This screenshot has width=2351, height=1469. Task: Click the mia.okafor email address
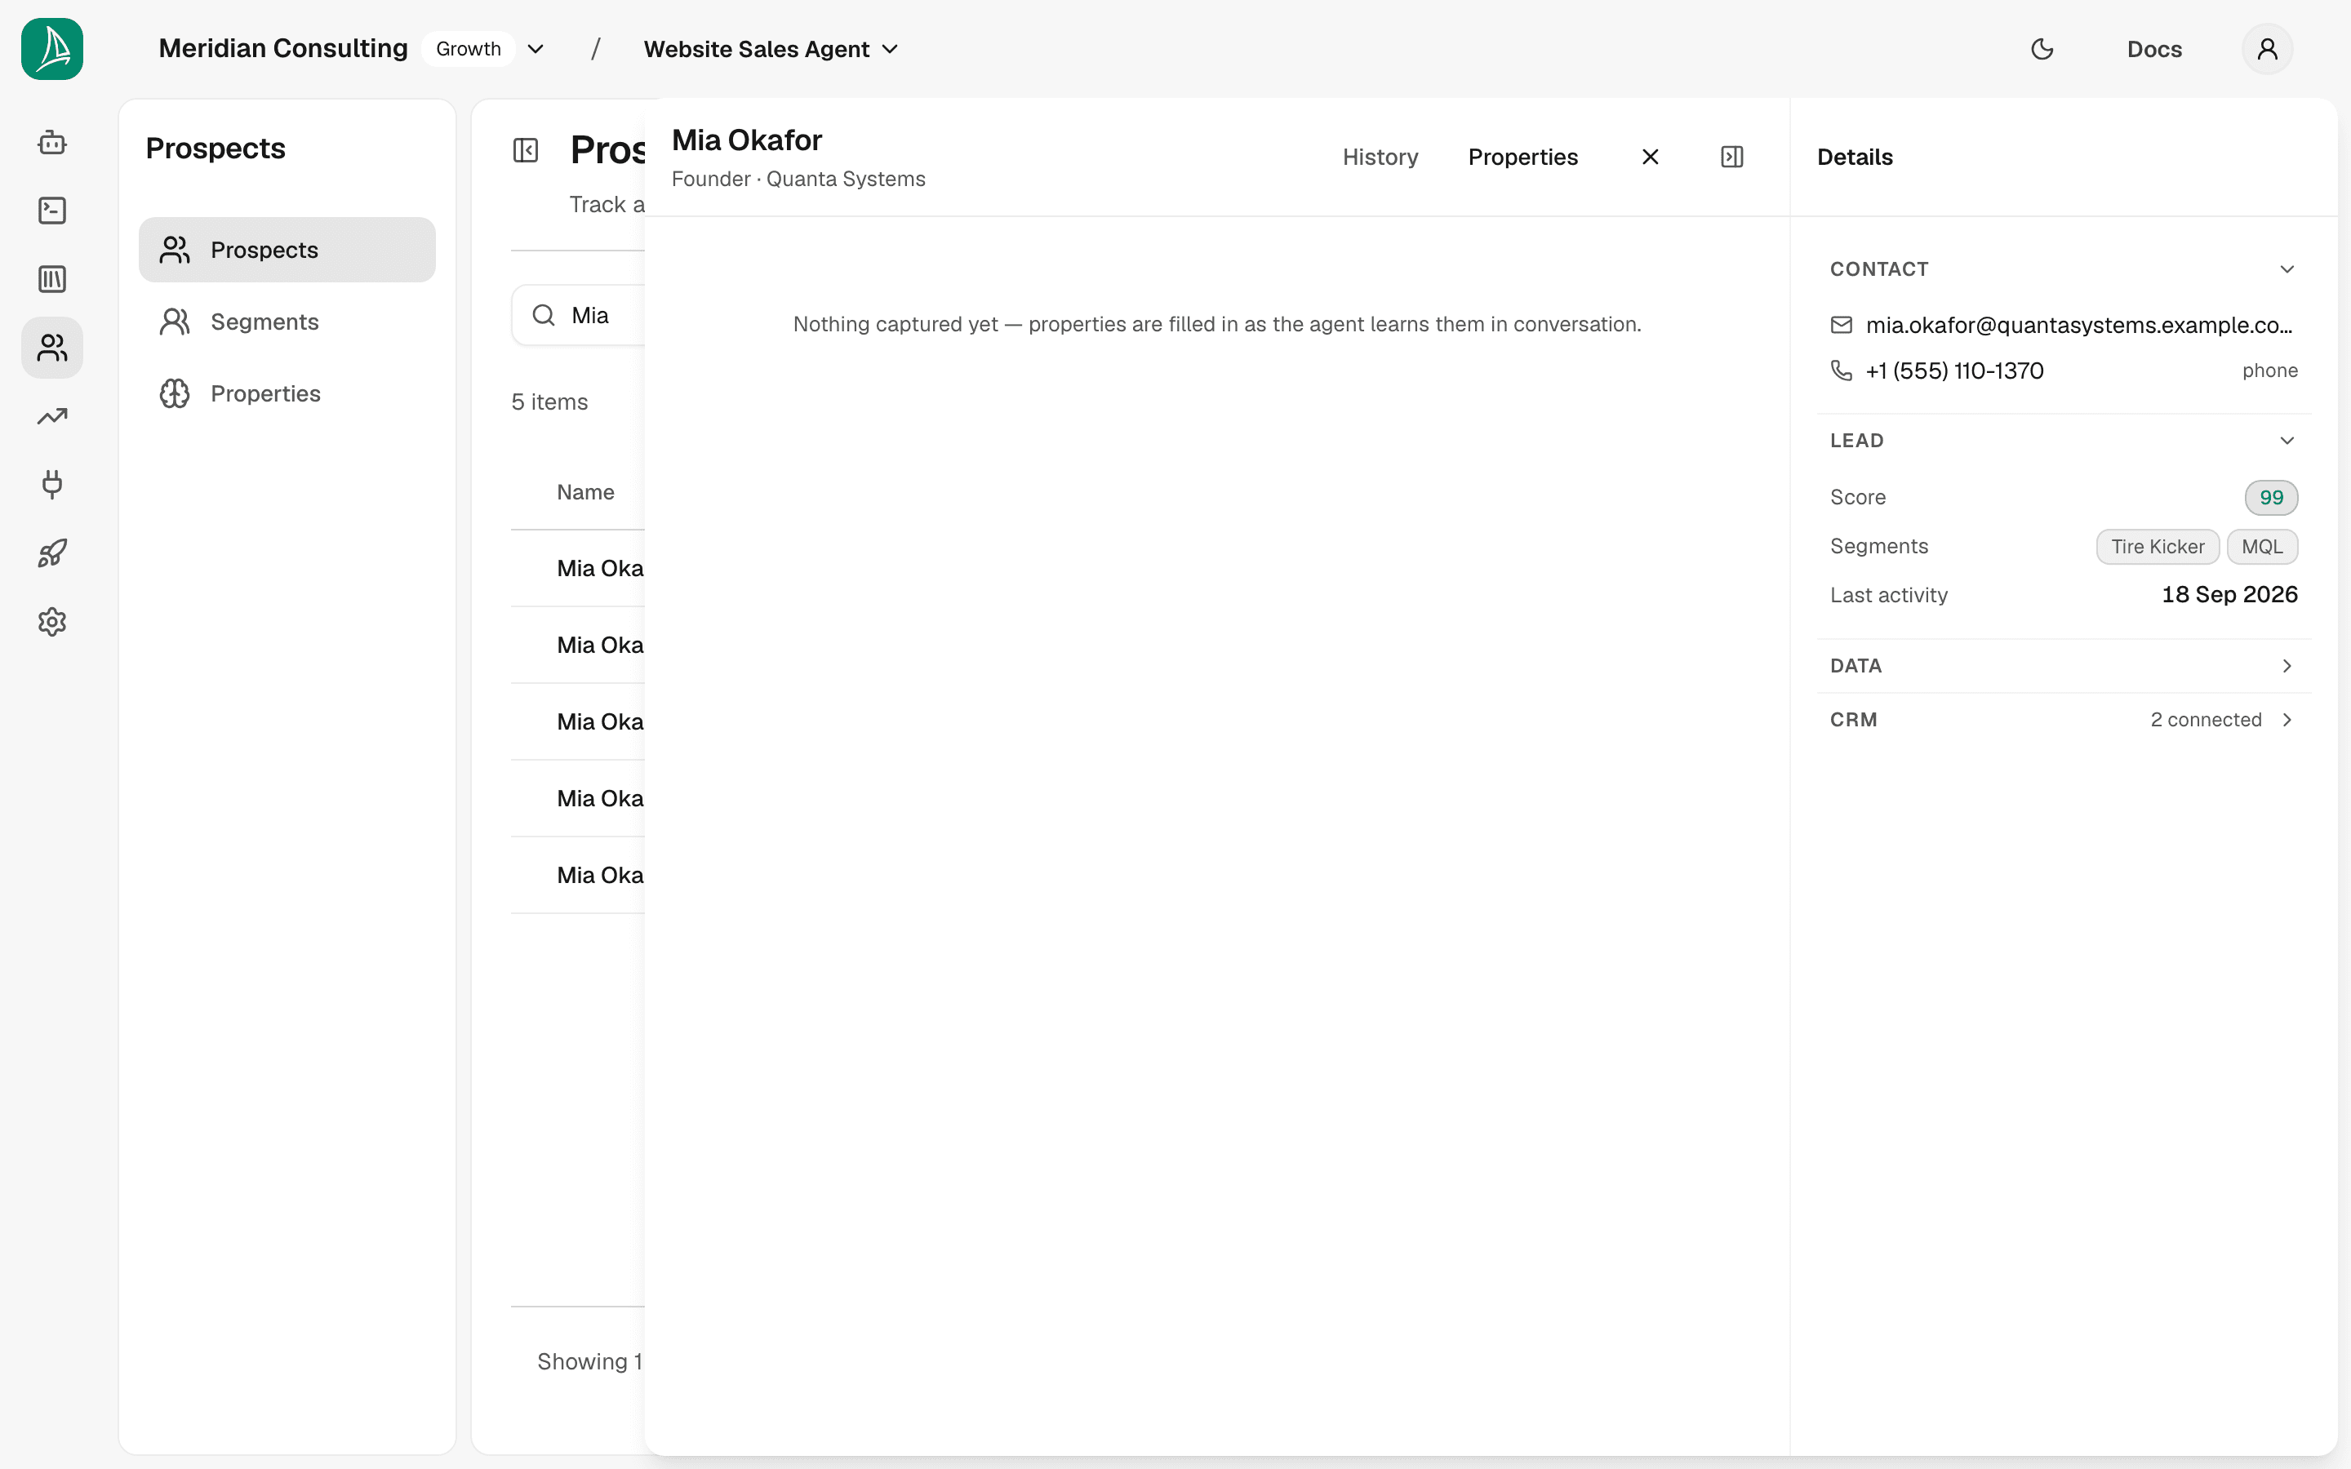click(2079, 326)
